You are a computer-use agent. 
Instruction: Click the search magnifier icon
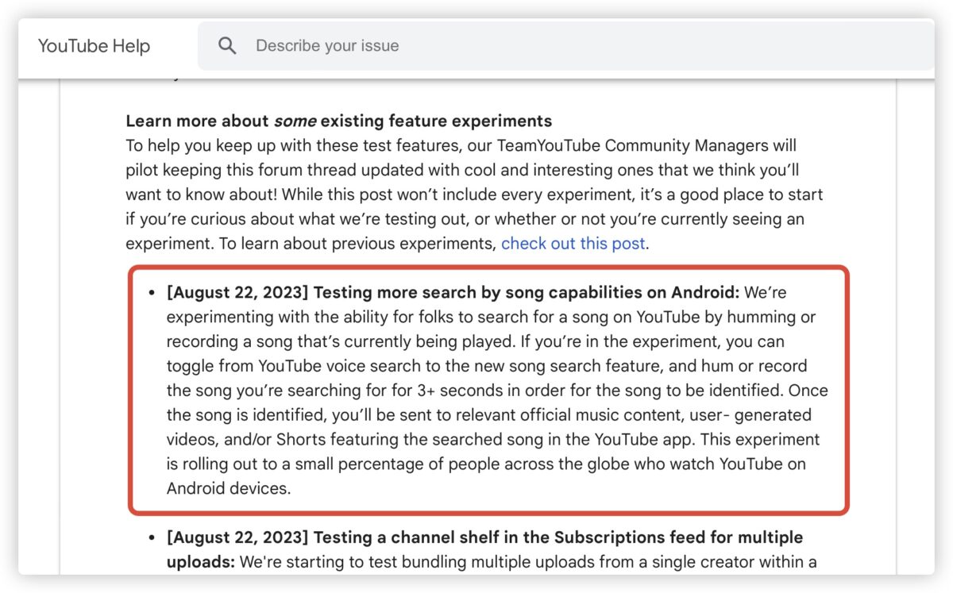click(x=227, y=46)
